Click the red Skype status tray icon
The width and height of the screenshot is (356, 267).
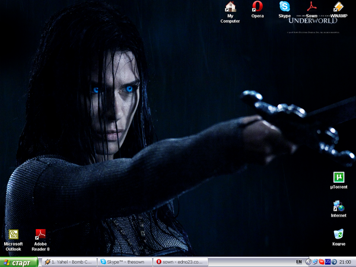(321, 262)
